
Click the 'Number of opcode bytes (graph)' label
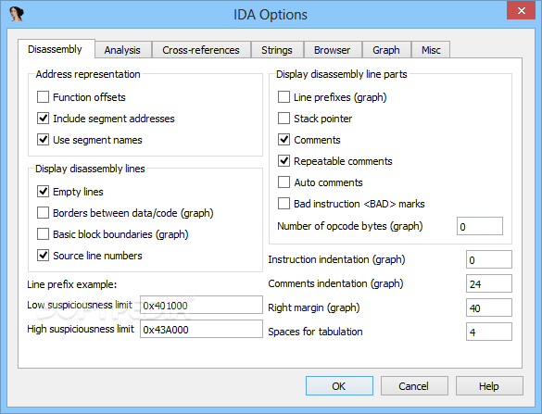[350, 226]
